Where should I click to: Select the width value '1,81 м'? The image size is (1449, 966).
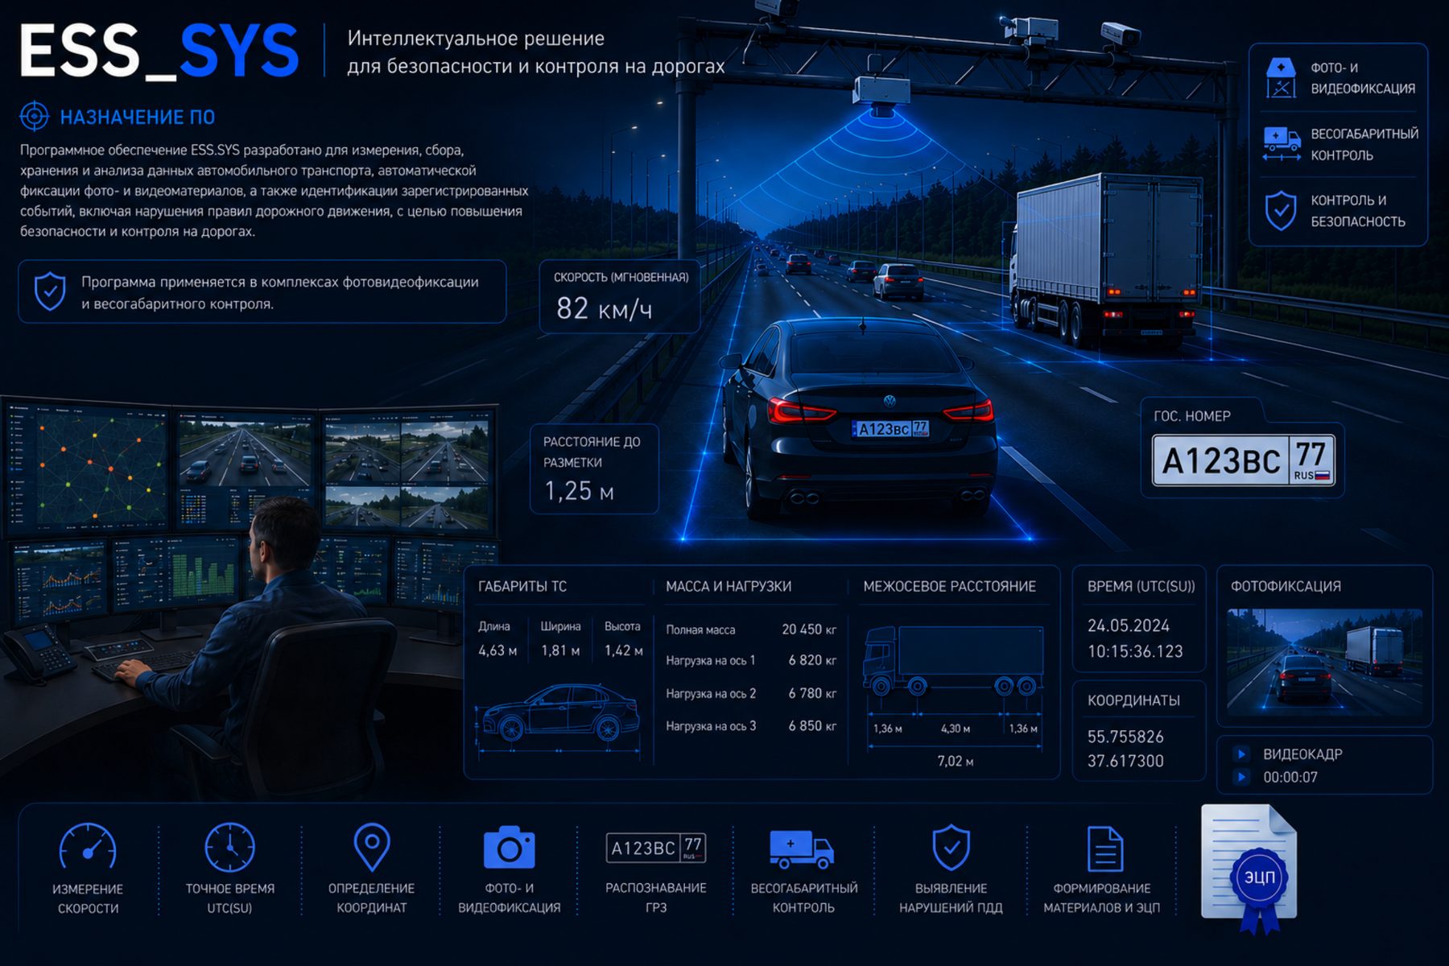pos(560,650)
